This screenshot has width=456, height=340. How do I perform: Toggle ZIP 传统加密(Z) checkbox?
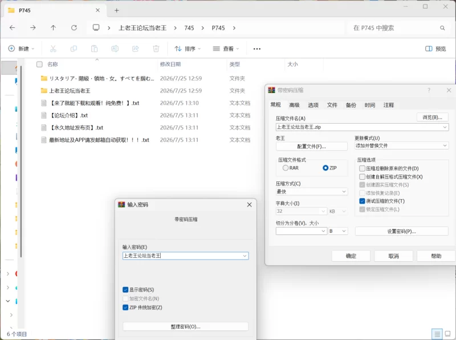click(125, 307)
